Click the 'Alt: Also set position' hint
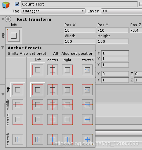Screen dimensions: 142x150 [73, 53]
